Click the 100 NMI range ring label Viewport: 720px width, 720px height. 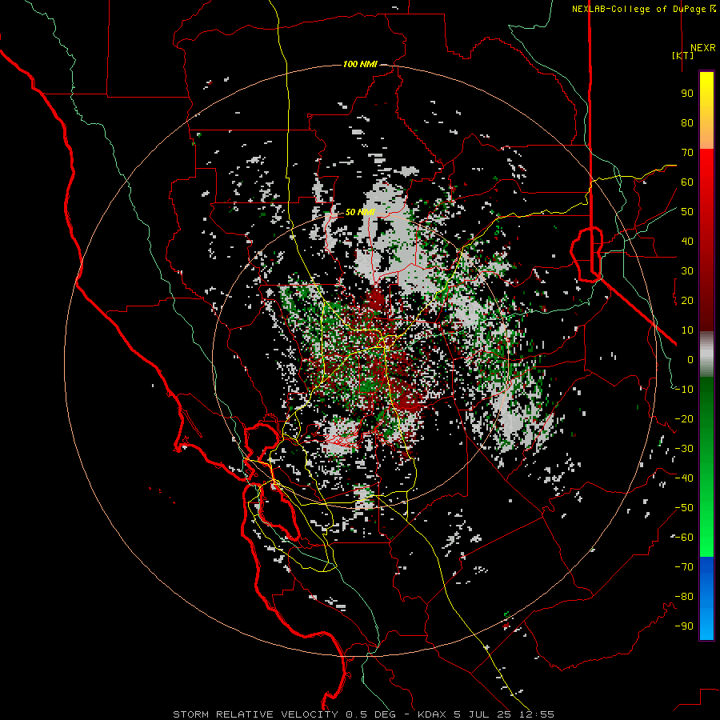[360, 64]
